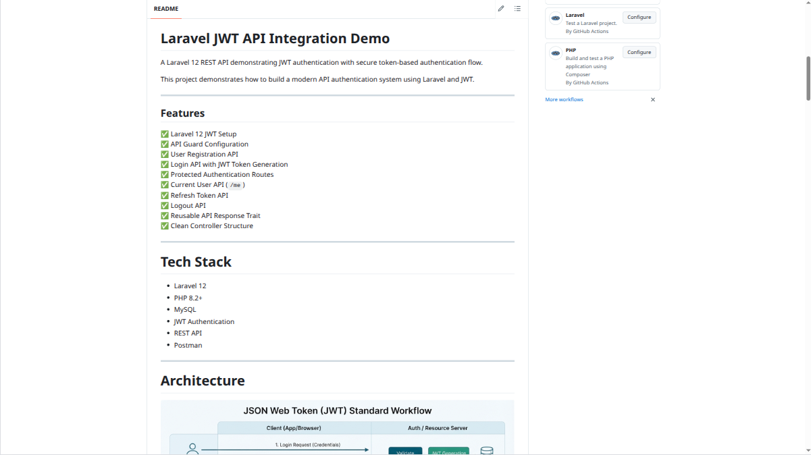
Task: Click the REST API list item
Action: click(x=188, y=333)
